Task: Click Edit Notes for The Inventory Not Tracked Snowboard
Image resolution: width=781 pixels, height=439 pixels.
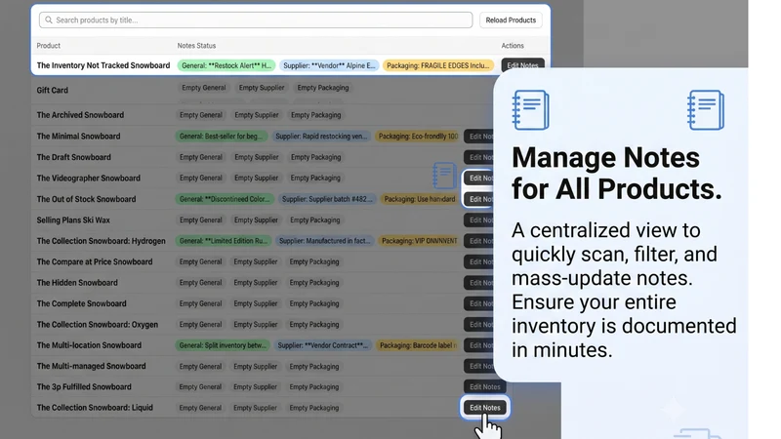Action: [x=522, y=64]
